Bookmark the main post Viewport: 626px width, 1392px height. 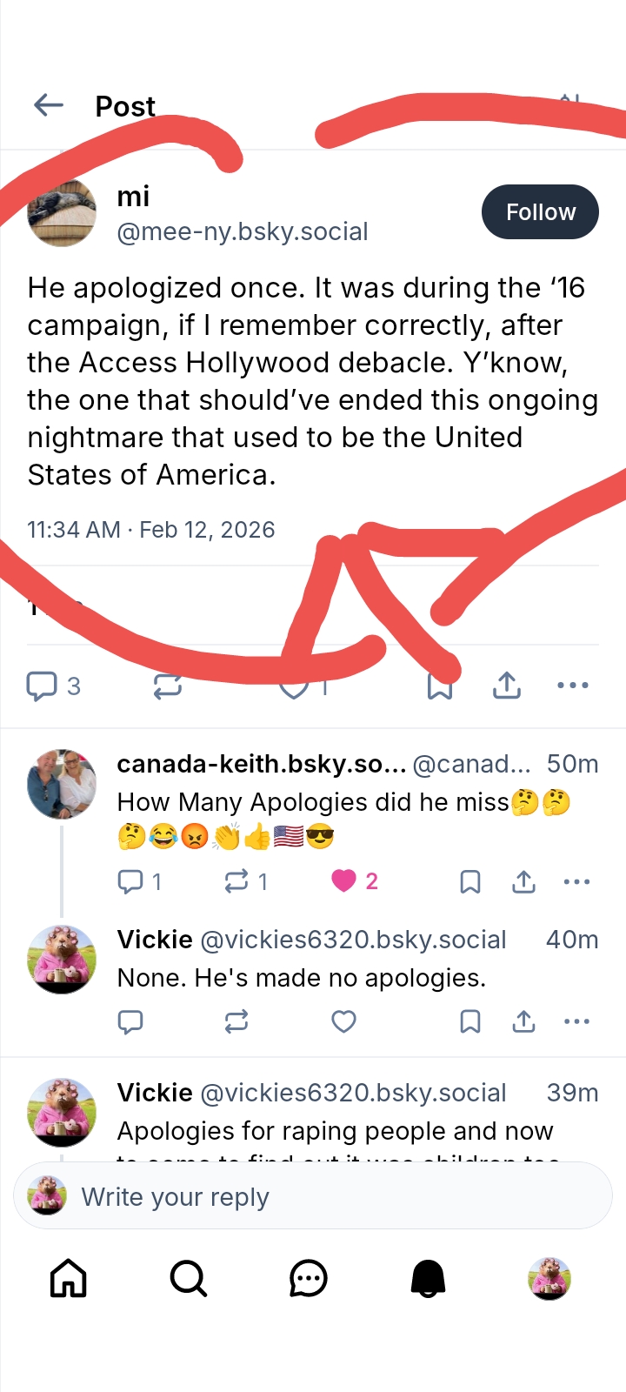pos(440,686)
